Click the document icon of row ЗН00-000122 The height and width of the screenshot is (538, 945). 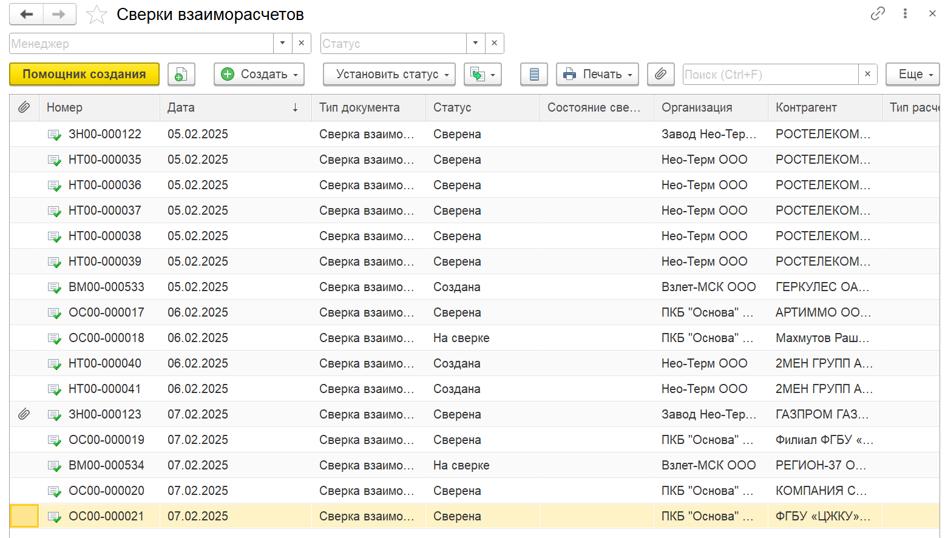click(55, 135)
